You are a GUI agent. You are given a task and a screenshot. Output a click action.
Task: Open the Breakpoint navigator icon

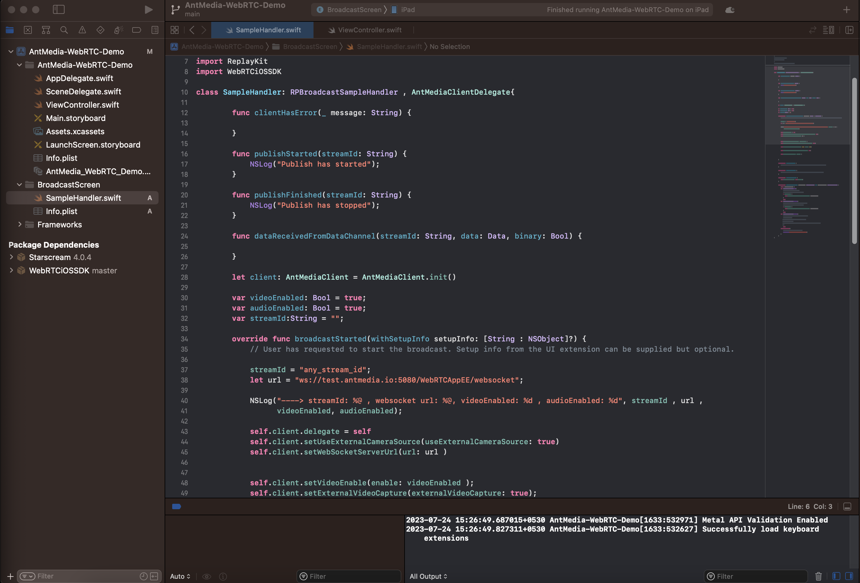pos(136,30)
